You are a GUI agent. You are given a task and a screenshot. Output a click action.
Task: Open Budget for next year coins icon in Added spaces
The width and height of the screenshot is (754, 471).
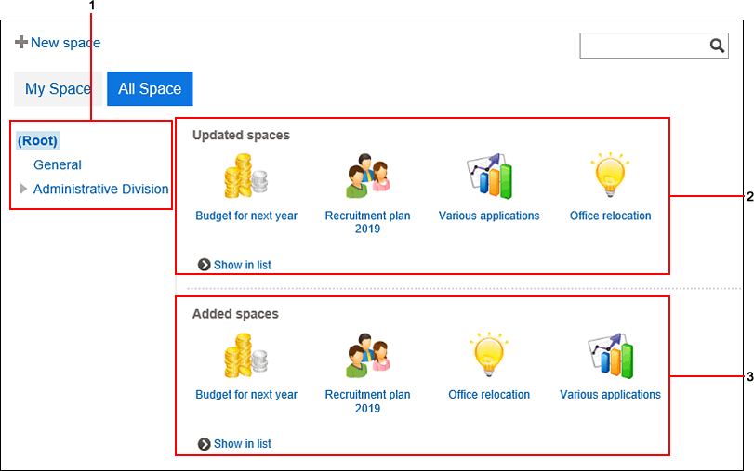[245, 355]
